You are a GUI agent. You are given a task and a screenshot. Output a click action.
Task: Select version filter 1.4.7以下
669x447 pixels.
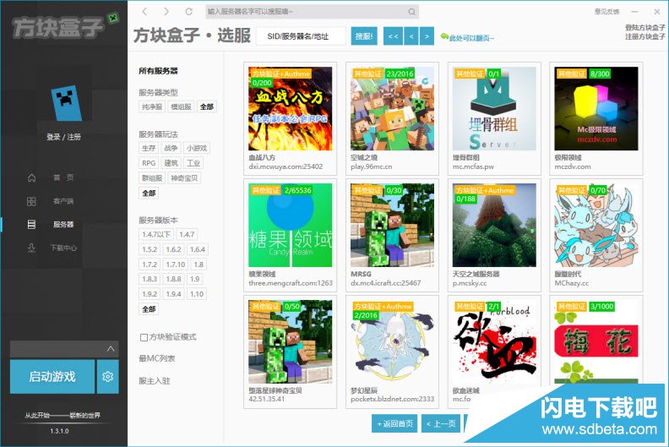pos(156,234)
